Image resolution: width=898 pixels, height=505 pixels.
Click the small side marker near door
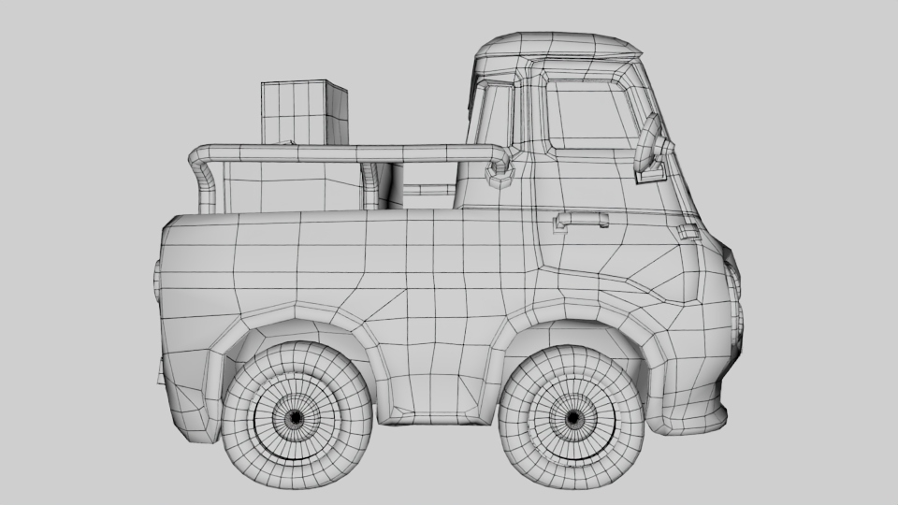point(689,231)
